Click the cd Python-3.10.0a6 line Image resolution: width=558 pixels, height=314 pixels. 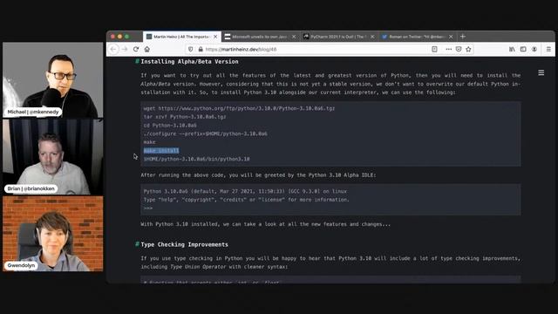[170, 126]
